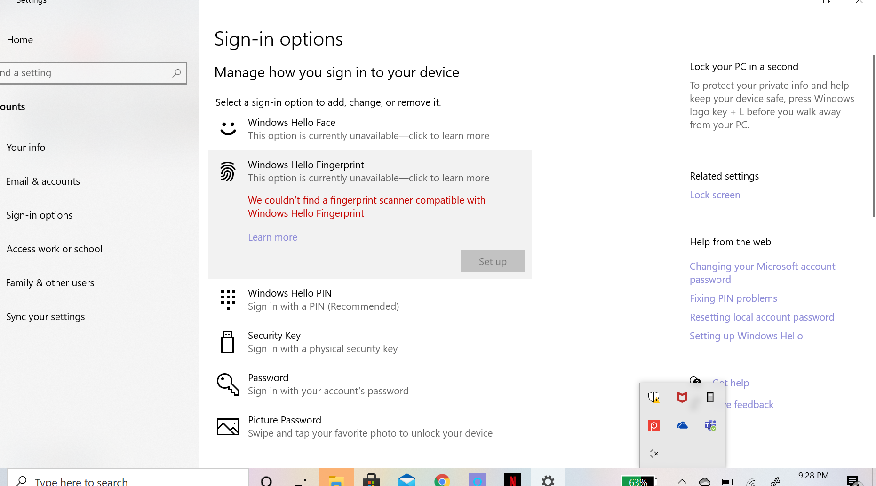Select Windows Hello Face smiley icon
Image resolution: width=876 pixels, height=486 pixels.
(228, 129)
